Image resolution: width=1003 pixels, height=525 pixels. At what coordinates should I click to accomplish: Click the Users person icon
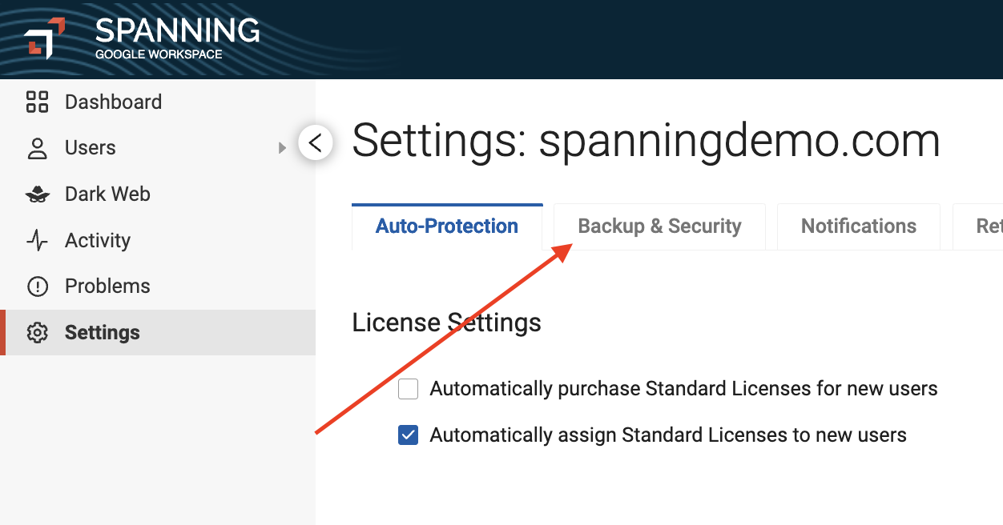[38, 148]
